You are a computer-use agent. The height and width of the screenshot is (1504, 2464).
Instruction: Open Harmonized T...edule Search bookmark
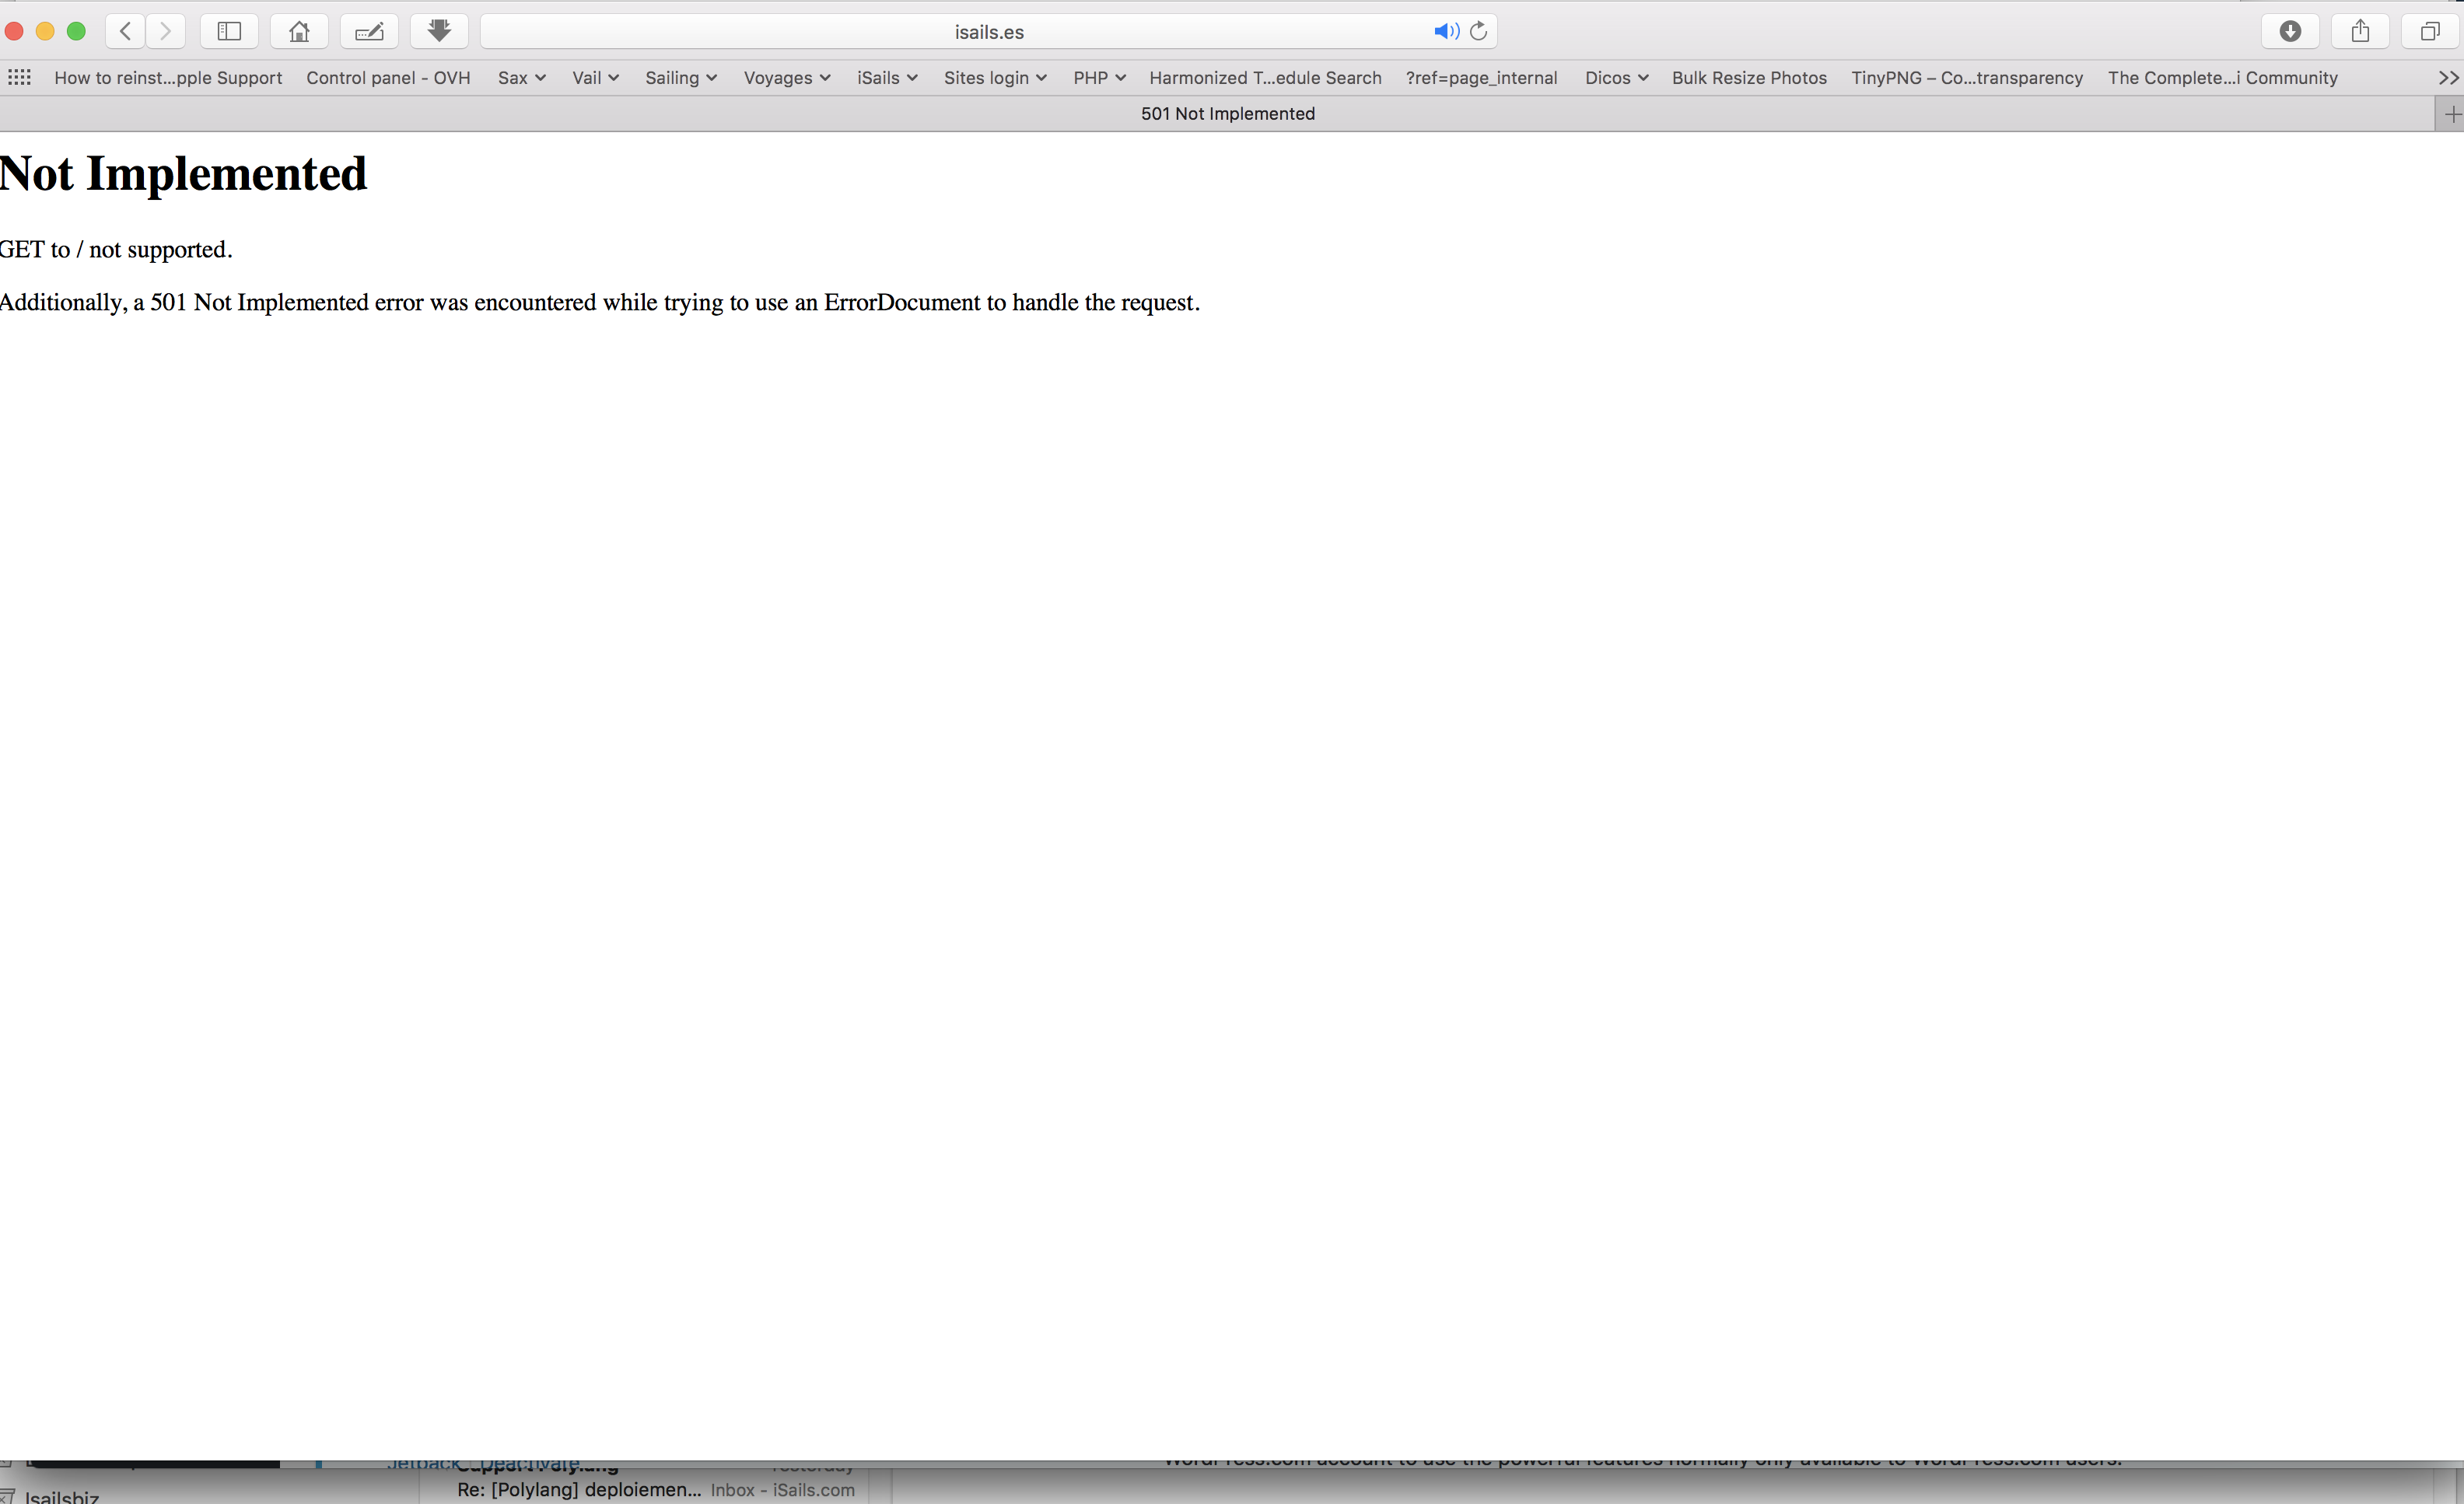coord(1265,78)
